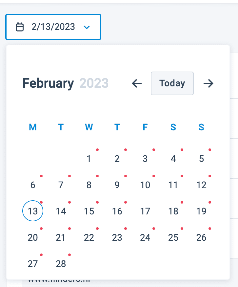Click the February month heading
Viewport: 238px width, 287px height.
48,83
